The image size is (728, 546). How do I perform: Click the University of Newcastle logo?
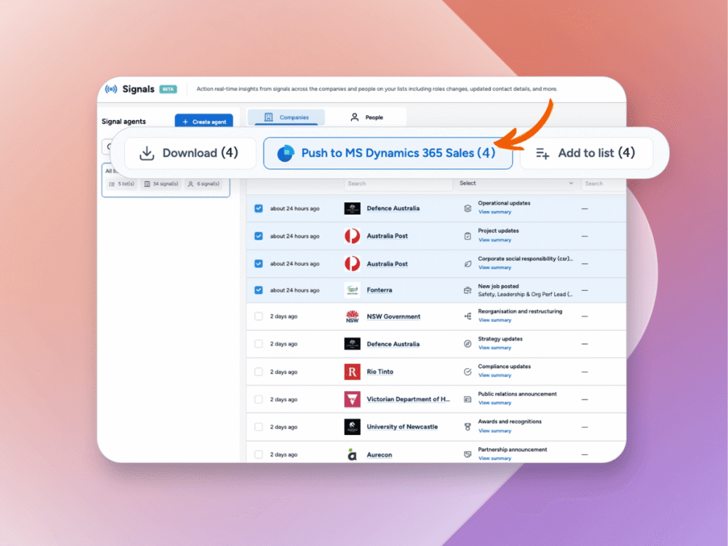click(352, 427)
